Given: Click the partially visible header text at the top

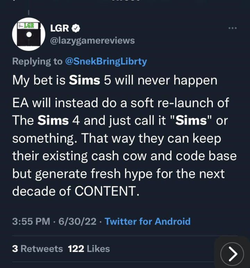Looking at the screenshot, I should [125, 1].
